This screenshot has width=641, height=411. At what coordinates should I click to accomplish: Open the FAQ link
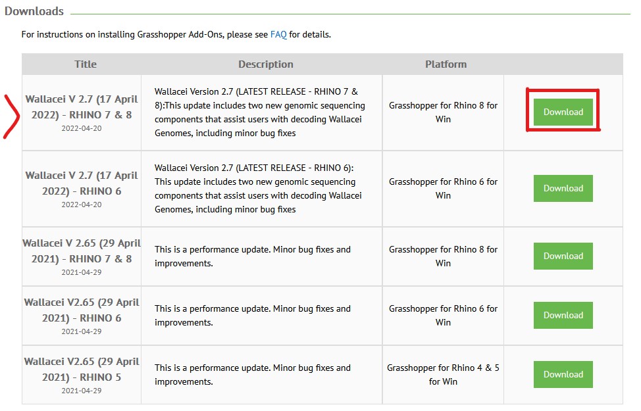(278, 34)
